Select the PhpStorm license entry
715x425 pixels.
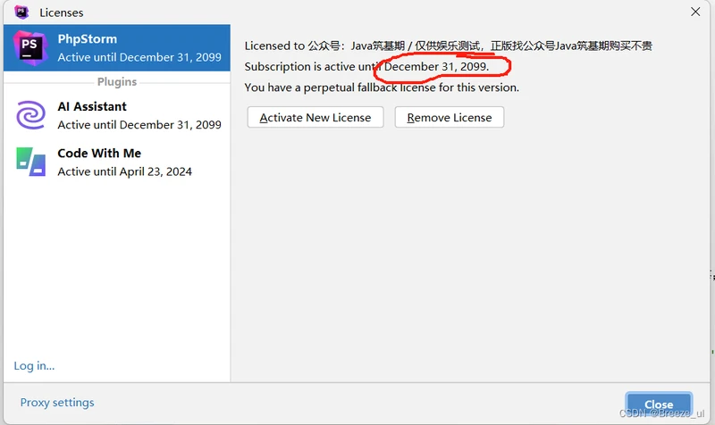click(117, 48)
